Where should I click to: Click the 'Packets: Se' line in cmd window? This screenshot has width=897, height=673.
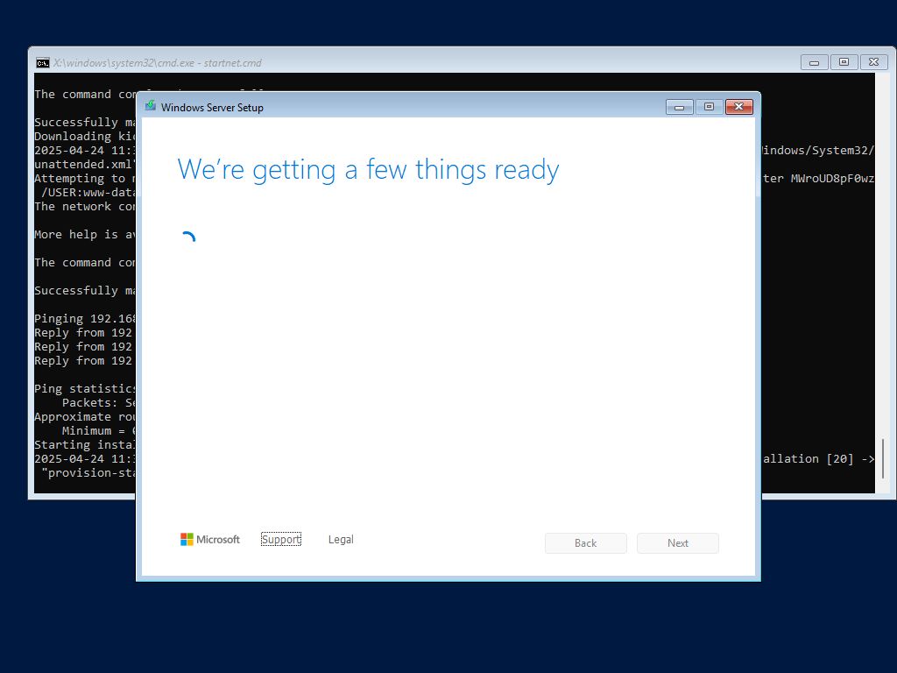point(98,403)
